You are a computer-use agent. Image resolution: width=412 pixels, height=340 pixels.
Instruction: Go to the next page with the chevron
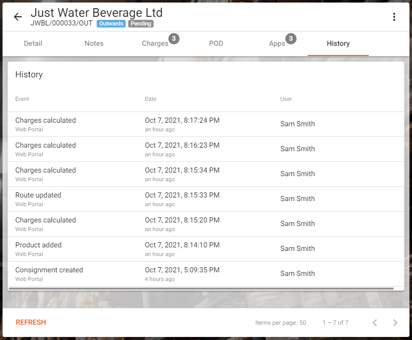pos(395,323)
